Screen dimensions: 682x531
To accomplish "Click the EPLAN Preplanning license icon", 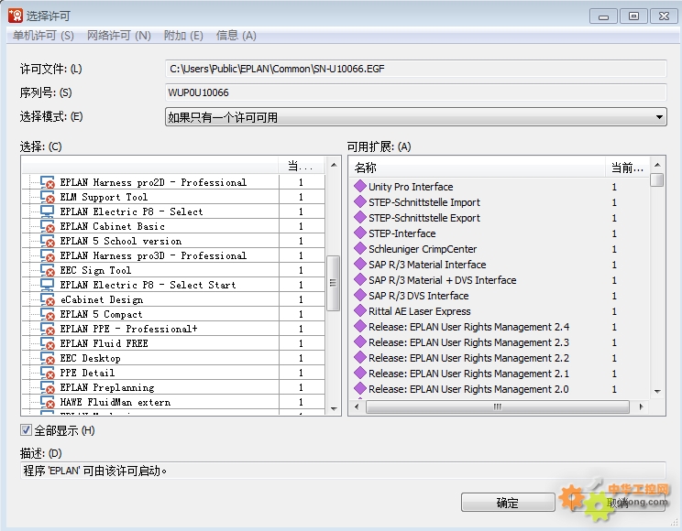I will click(x=48, y=387).
